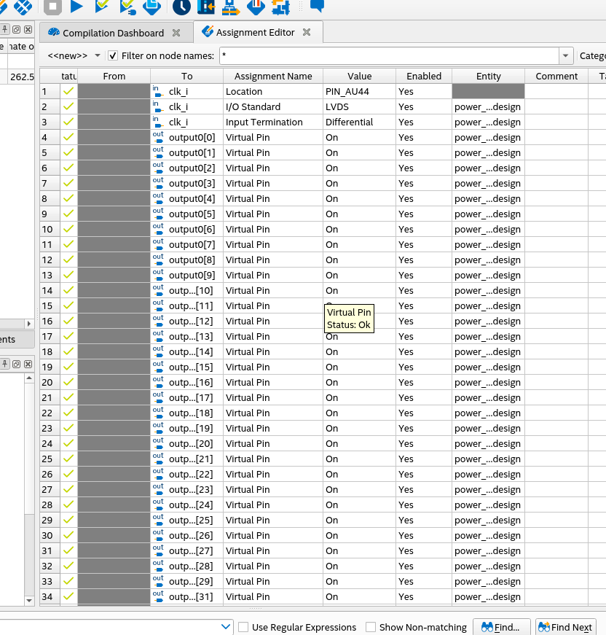Expand the node name filter dropdown
Screen dimensions: 606x635
tap(566, 56)
